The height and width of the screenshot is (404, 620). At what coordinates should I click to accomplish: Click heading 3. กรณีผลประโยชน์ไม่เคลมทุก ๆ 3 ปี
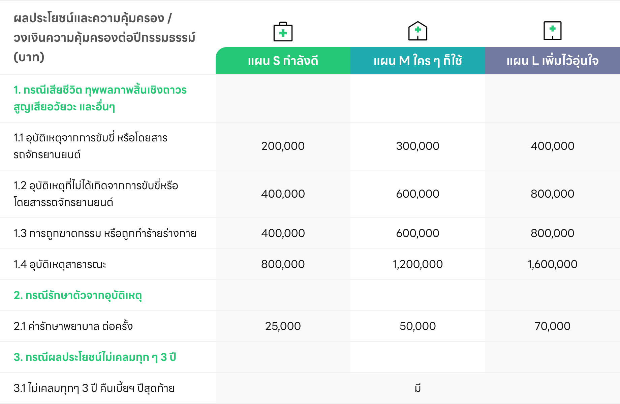click(x=95, y=357)
